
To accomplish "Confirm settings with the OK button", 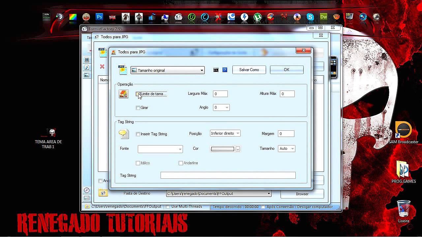I will click(x=286, y=70).
